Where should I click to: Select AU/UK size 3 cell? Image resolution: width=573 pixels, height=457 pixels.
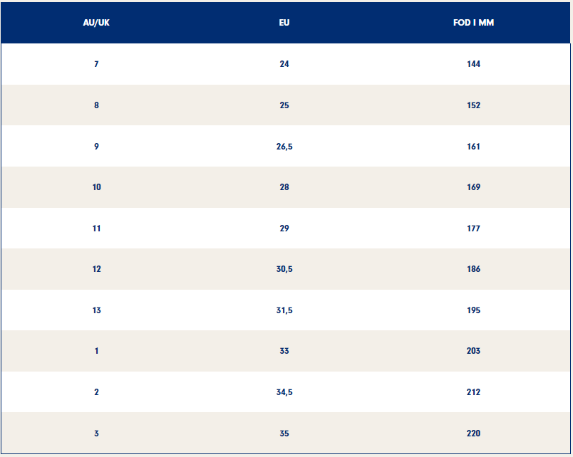[x=96, y=434]
